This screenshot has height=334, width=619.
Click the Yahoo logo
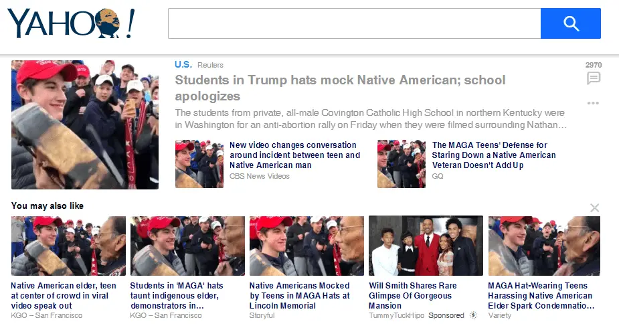click(71, 23)
